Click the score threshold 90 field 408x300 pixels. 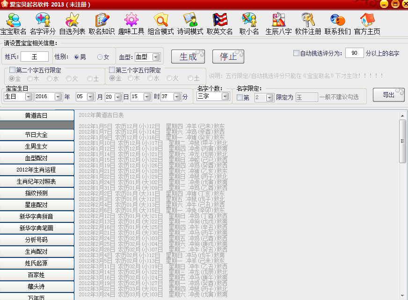[354, 53]
